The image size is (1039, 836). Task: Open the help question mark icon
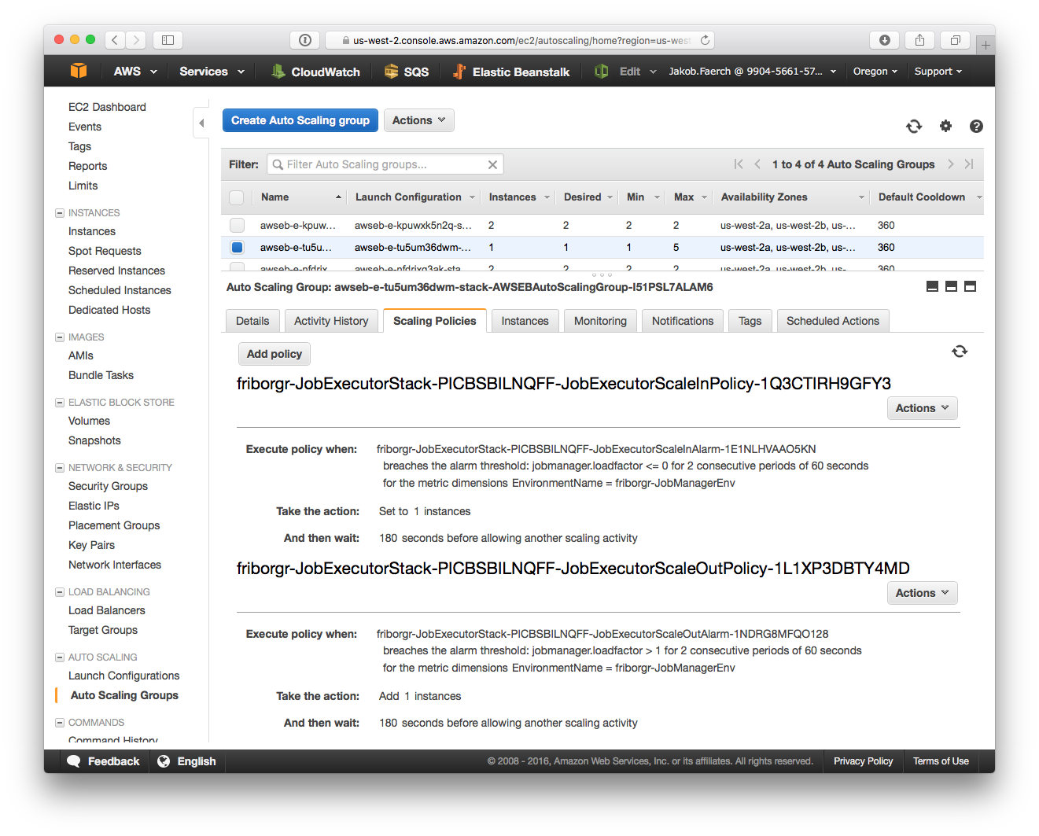976,126
